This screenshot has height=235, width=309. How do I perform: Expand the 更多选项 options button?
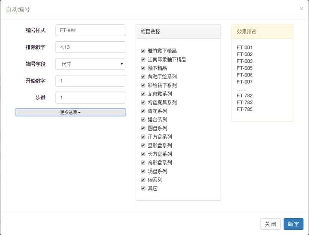point(70,112)
